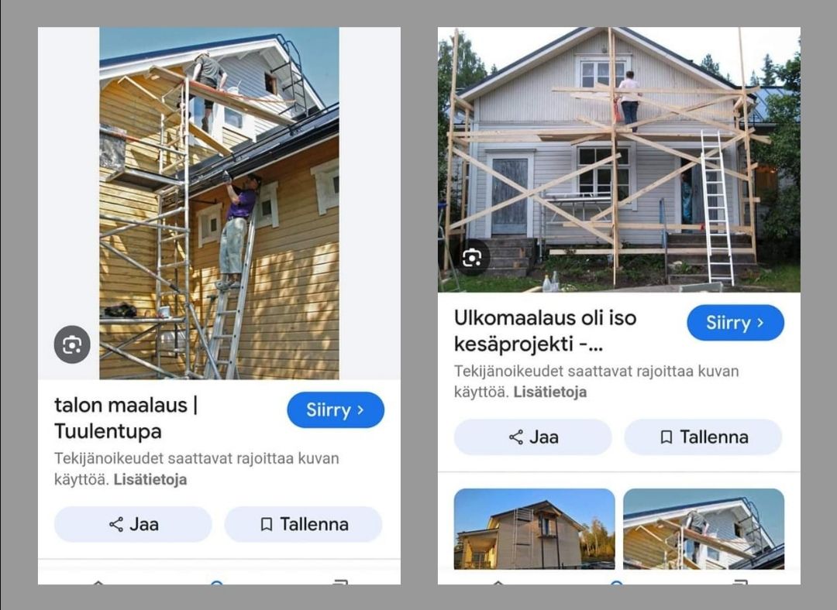Open Siirry button for Ulkomaalaus result
This screenshot has width=837, height=610.
735,323
